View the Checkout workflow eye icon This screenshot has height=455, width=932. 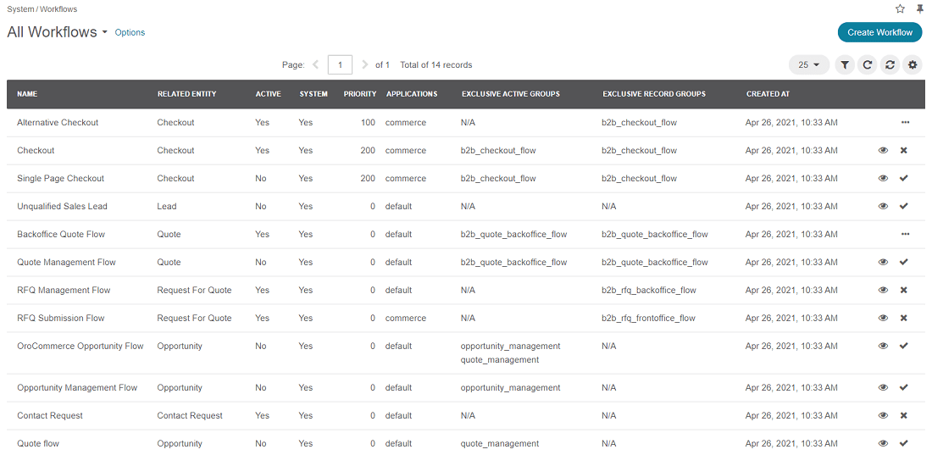(x=883, y=151)
